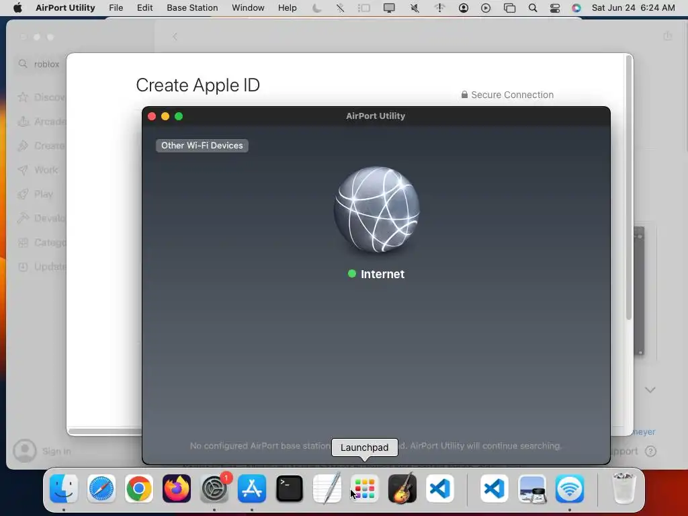Launch Safari from the Dock
This screenshot has width=688, height=516.
[101, 488]
